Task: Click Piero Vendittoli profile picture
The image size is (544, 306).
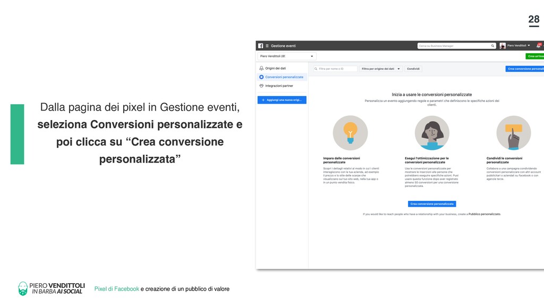Action: 503,46
